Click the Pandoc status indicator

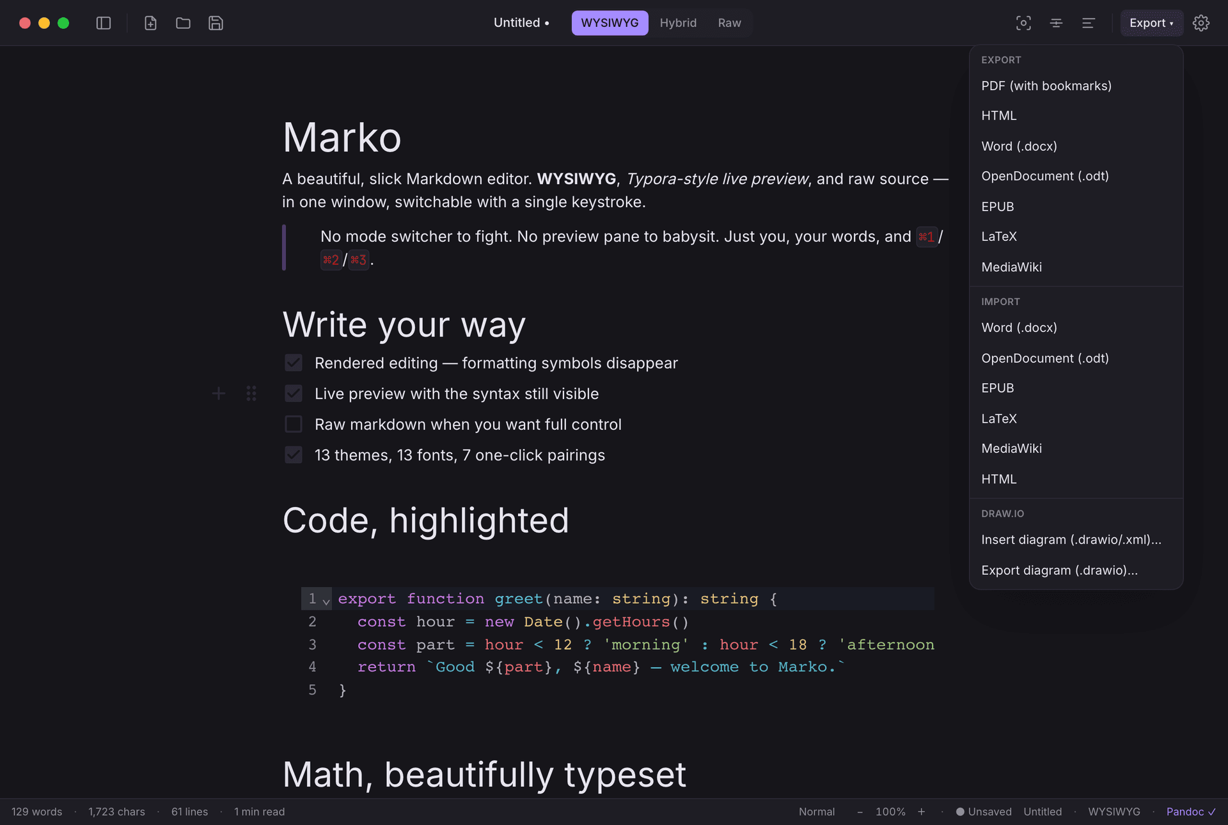click(1191, 812)
